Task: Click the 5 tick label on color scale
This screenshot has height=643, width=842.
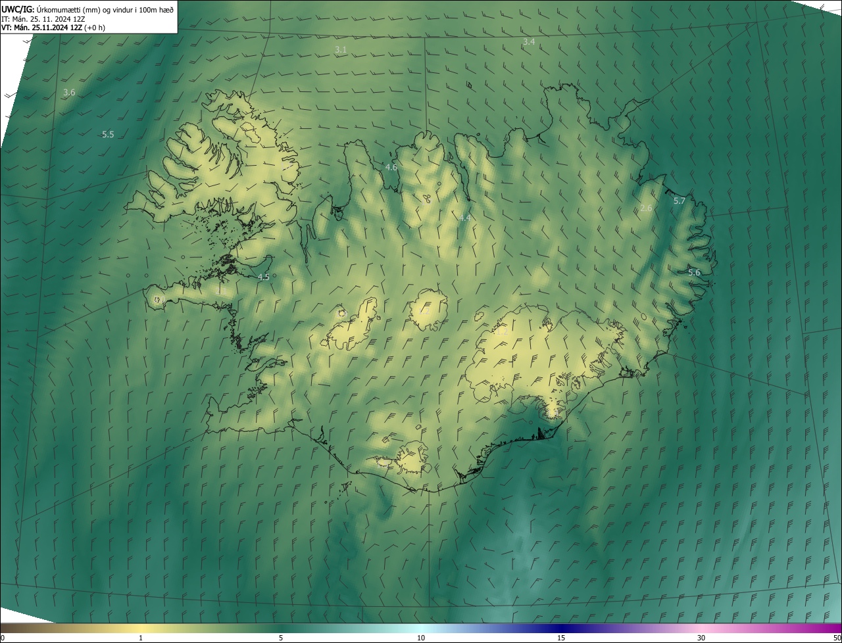Action: point(281,638)
